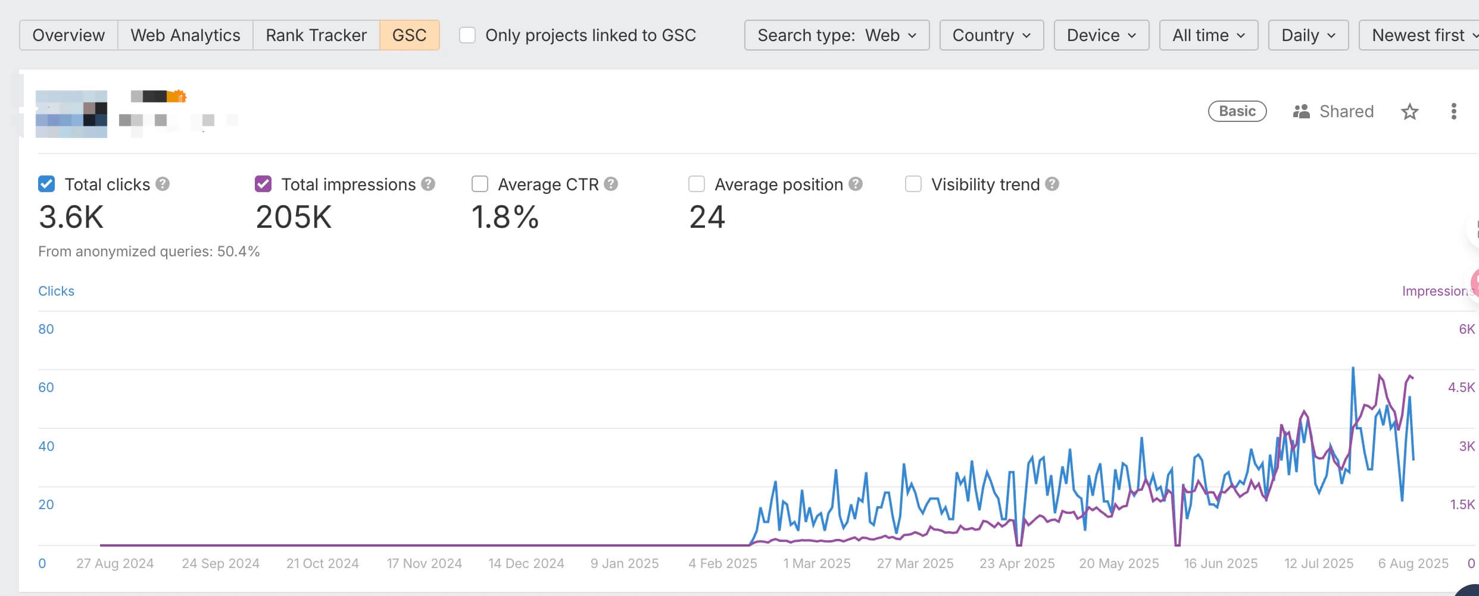Click help icon beside Visibility trend
Image resolution: width=1479 pixels, height=596 pixels.
1052,184
